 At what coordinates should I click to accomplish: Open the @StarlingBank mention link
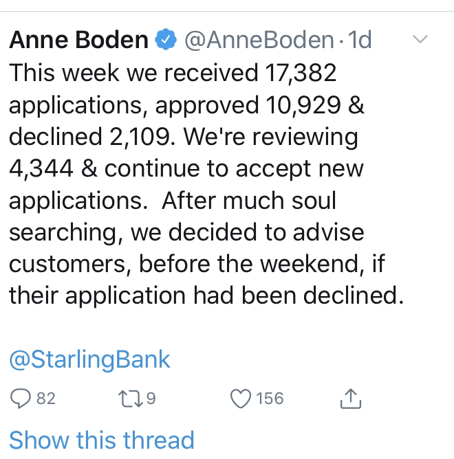pos(89,359)
